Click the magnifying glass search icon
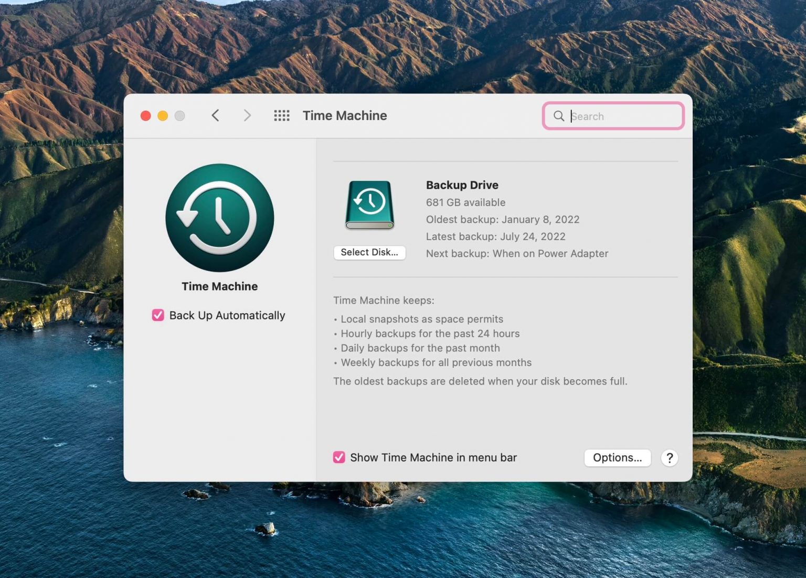Image resolution: width=806 pixels, height=578 pixels. 559,116
